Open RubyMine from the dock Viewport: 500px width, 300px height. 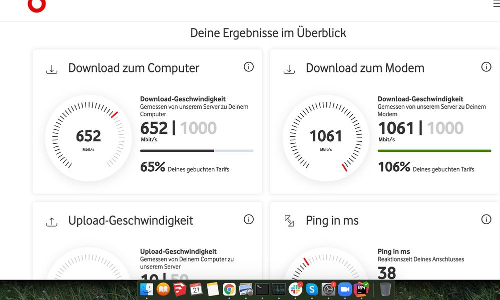[361, 289]
